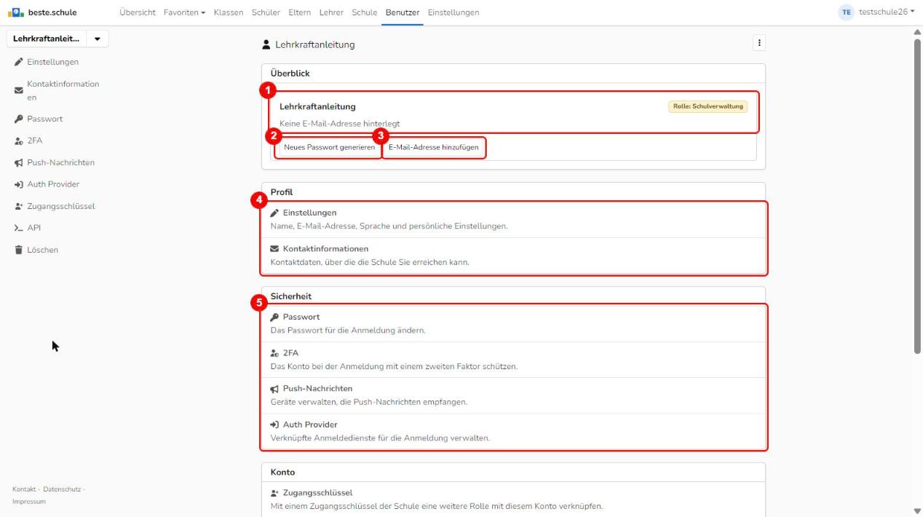Select the key icon beside sidebar Passwort
Image resolution: width=923 pixels, height=517 pixels.
pos(18,119)
